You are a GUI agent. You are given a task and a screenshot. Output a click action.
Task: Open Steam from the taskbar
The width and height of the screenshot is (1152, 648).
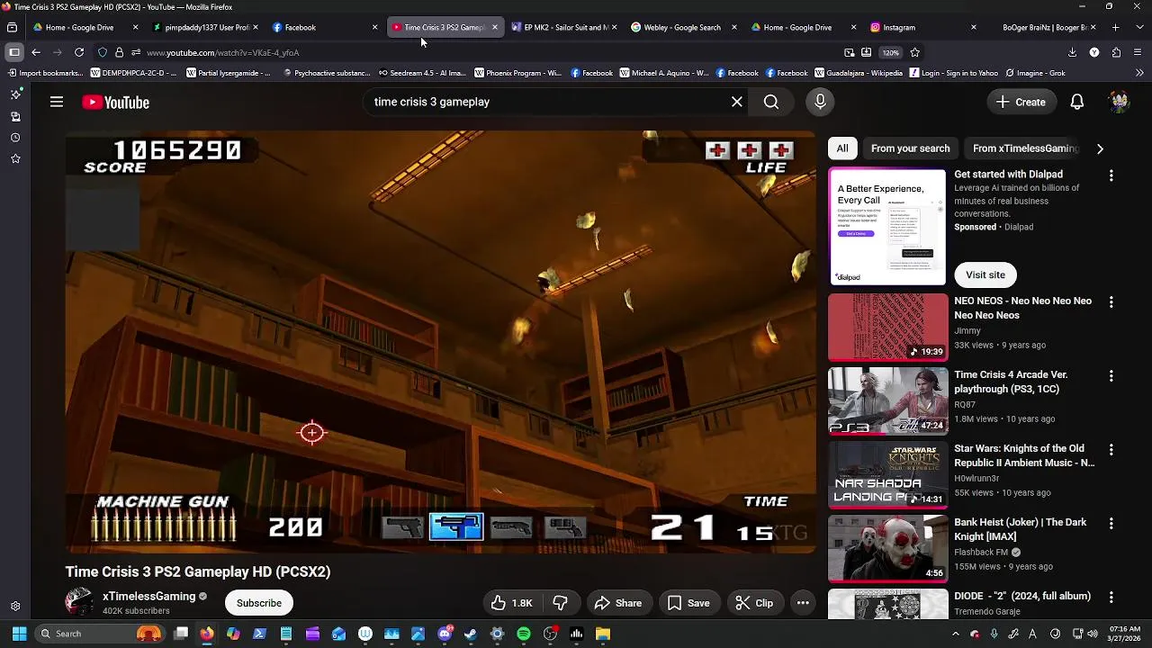pos(471,634)
